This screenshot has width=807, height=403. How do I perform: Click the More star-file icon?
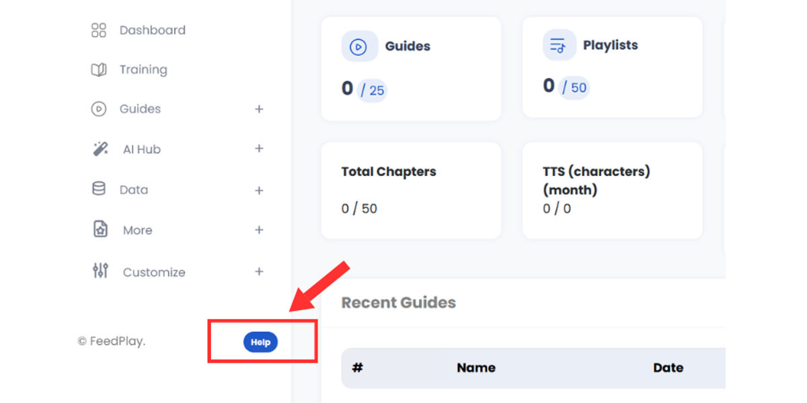point(100,230)
